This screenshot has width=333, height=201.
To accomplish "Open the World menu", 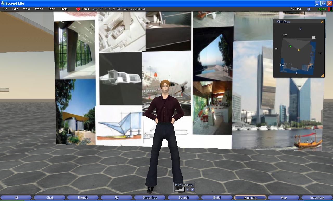I will point(39,9).
